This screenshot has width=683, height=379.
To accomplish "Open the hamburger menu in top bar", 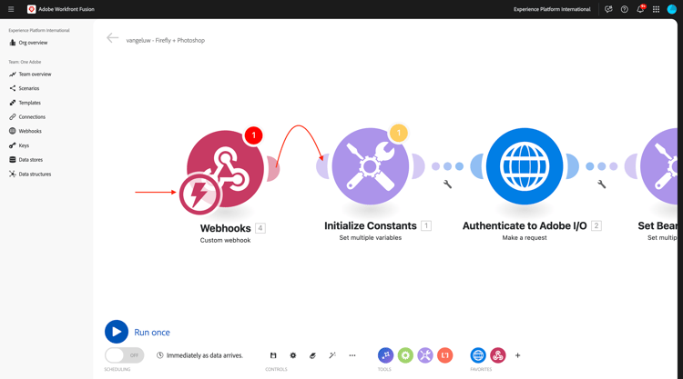I will pyautogui.click(x=11, y=9).
